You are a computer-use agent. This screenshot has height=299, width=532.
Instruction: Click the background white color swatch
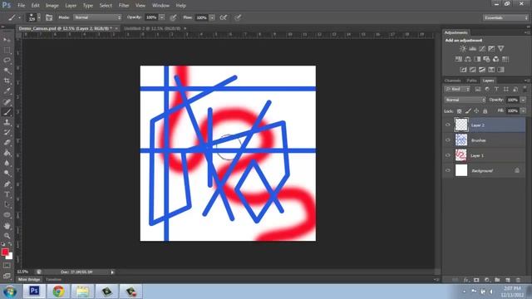pos(10,257)
